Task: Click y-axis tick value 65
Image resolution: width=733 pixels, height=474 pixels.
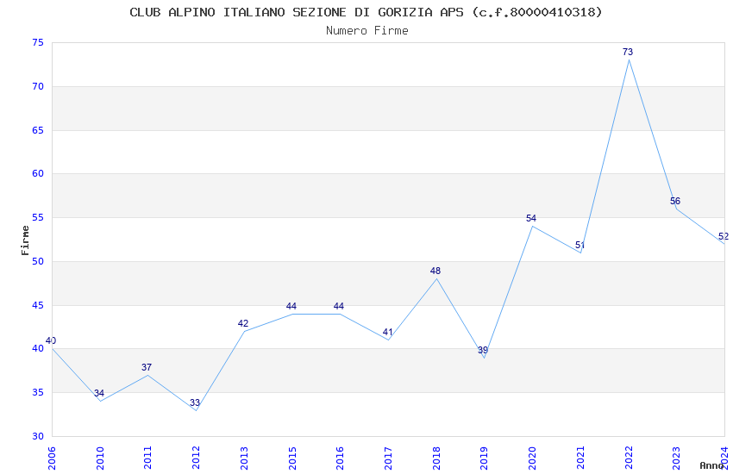Action: coord(38,130)
